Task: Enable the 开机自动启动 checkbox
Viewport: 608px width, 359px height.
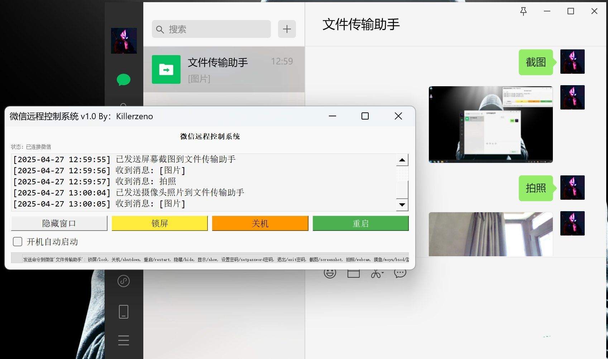Action: pyautogui.click(x=17, y=242)
